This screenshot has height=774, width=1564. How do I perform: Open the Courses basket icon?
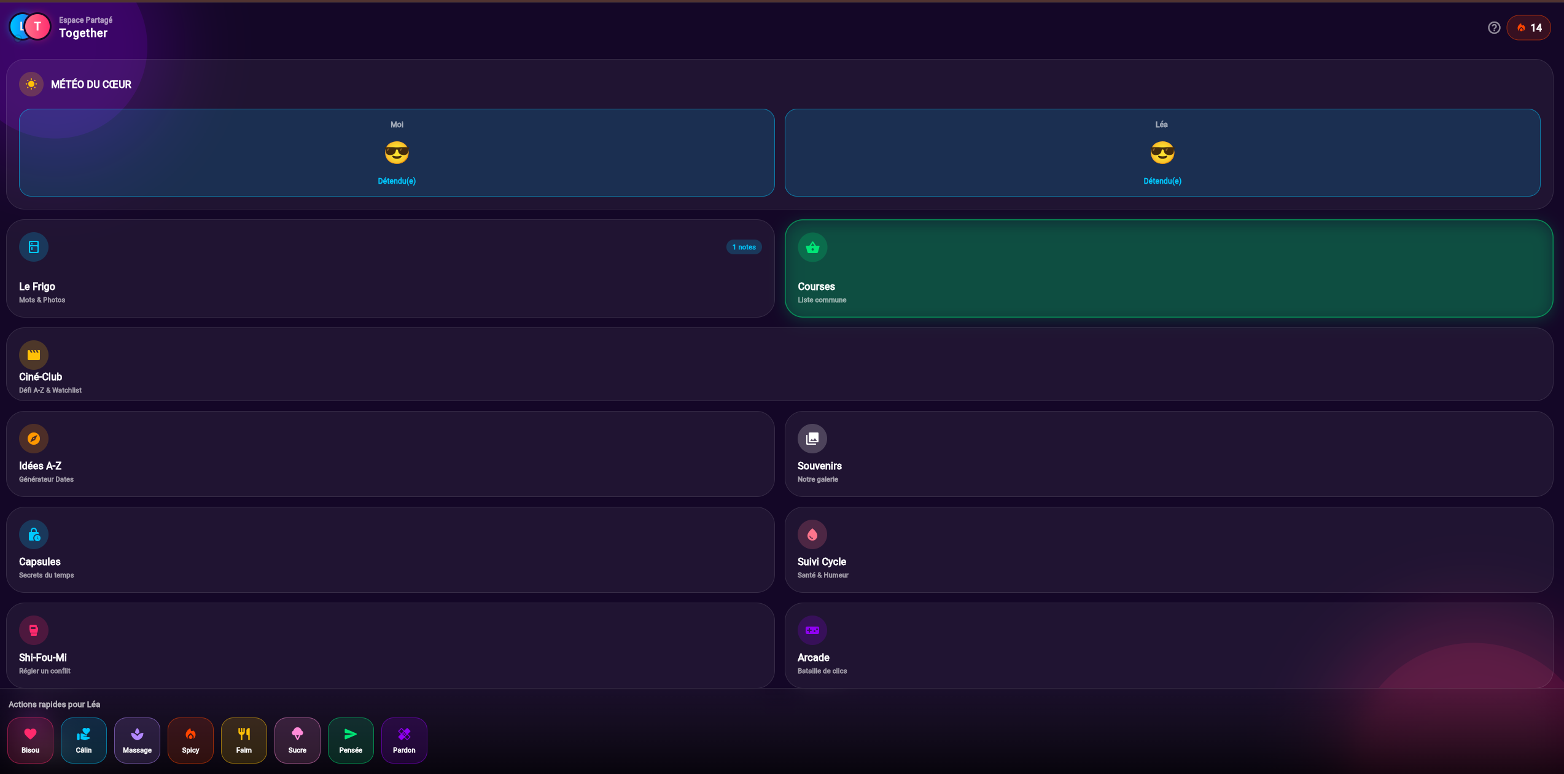[x=812, y=247]
